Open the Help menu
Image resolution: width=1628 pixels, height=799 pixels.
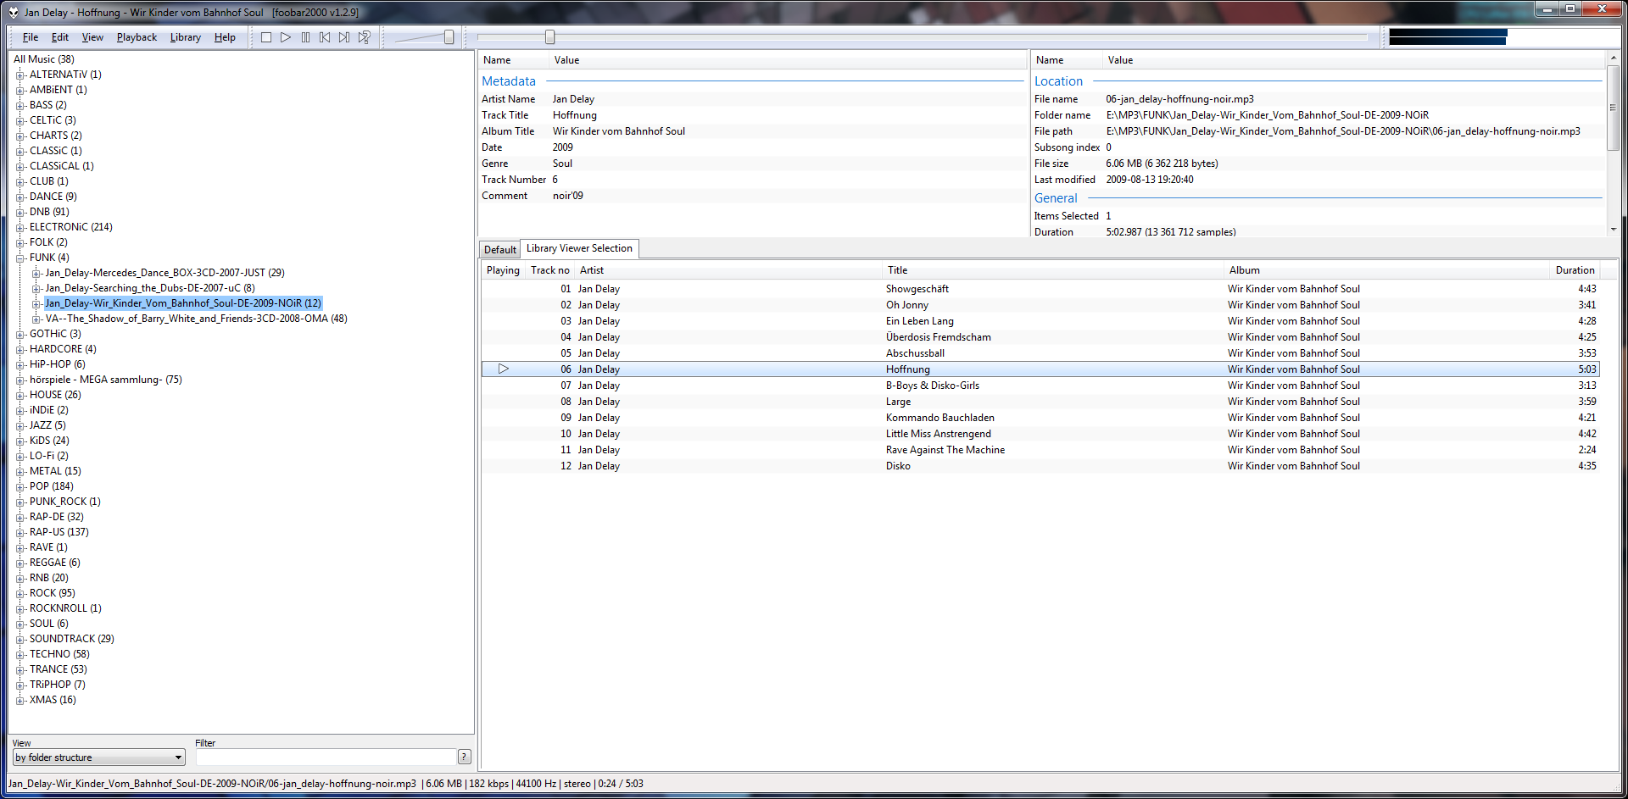[225, 37]
